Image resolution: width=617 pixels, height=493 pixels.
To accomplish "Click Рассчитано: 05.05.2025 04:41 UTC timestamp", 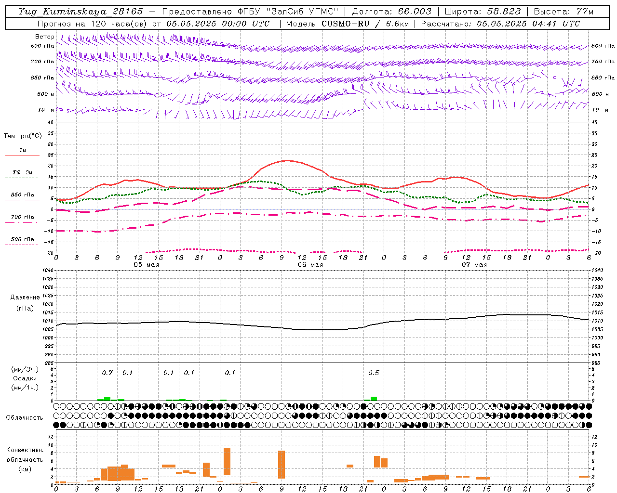I will (500, 24).
